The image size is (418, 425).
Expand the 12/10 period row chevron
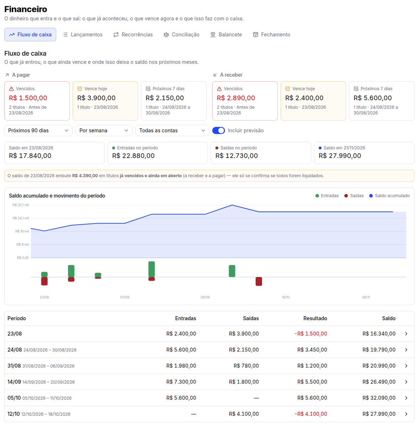click(x=406, y=414)
